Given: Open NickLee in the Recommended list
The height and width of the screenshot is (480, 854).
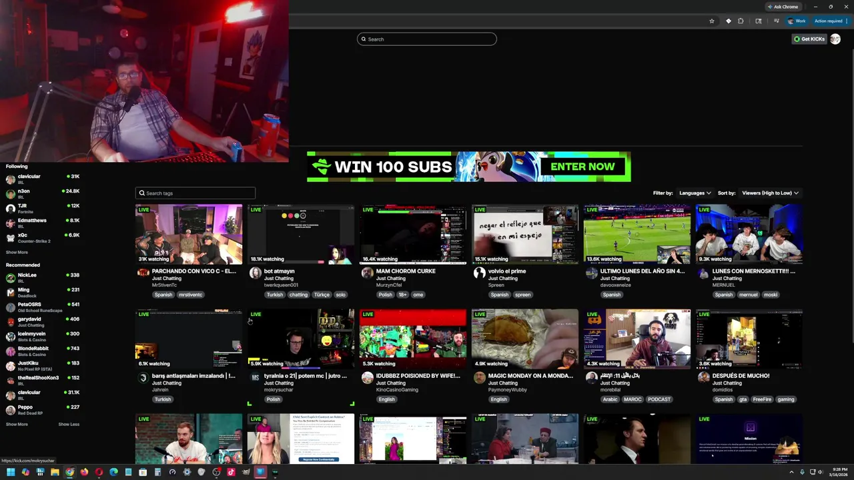Looking at the screenshot, I should (43, 277).
